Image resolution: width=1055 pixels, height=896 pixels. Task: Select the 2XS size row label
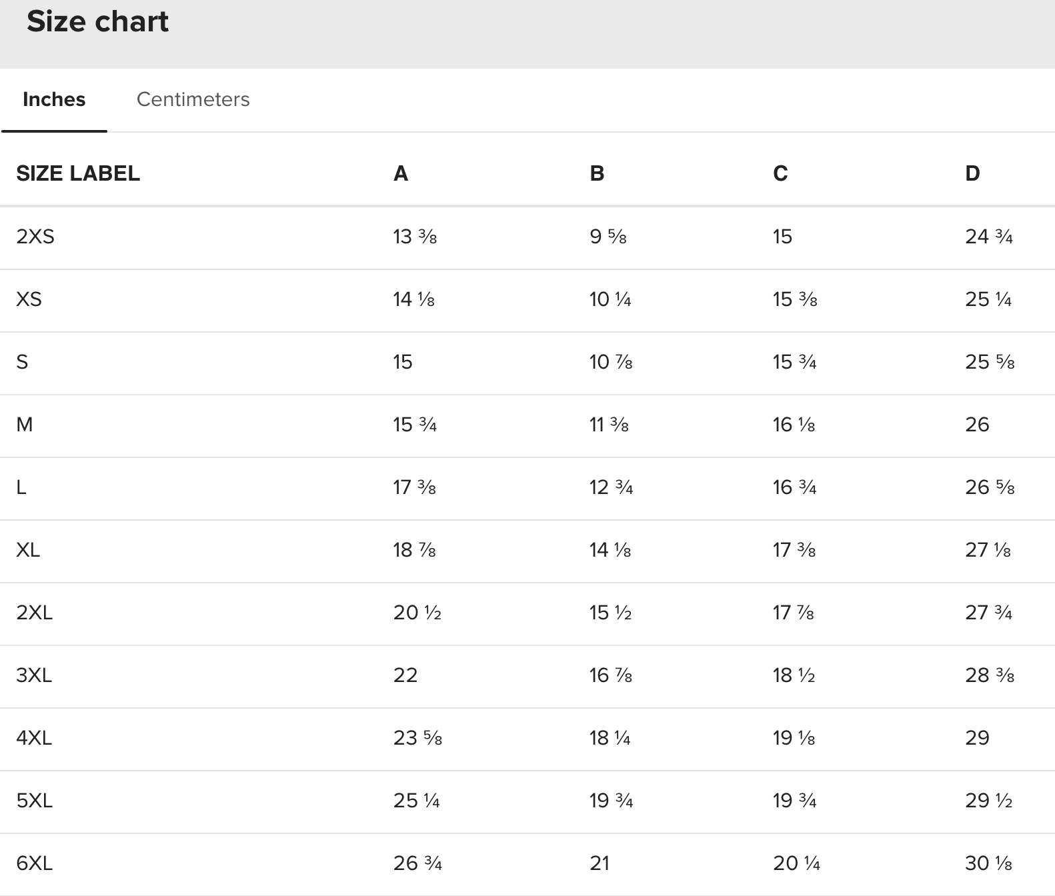(35, 237)
